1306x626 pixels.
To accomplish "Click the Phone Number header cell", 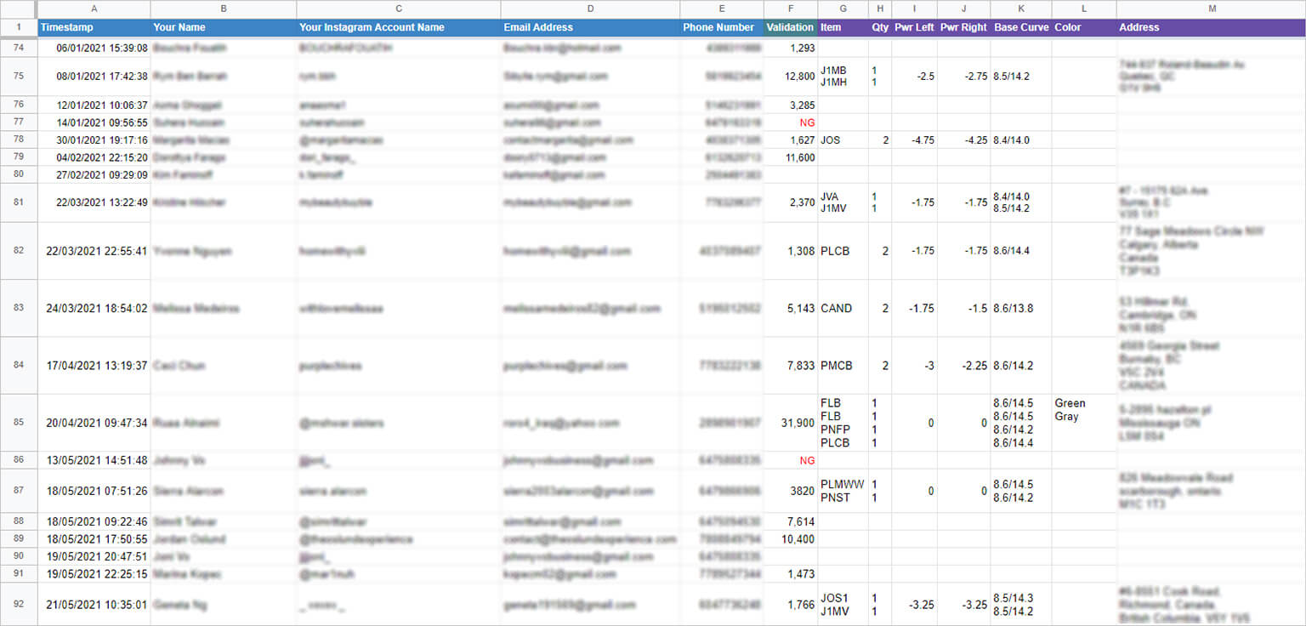I will pyautogui.click(x=721, y=27).
